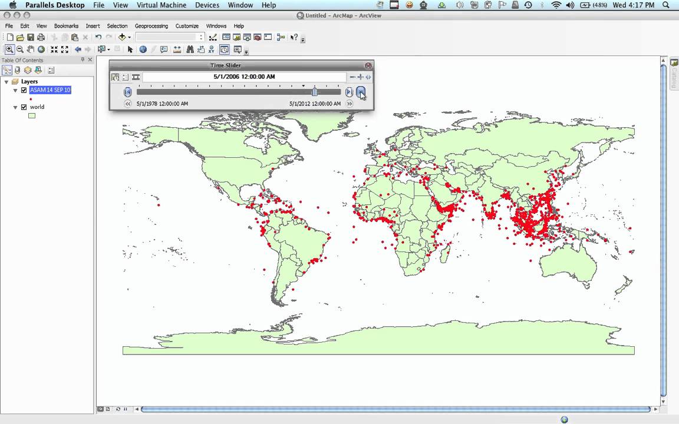Open the Editor toolbar icon
This screenshot has height=424, width=679.
[213, 37]
